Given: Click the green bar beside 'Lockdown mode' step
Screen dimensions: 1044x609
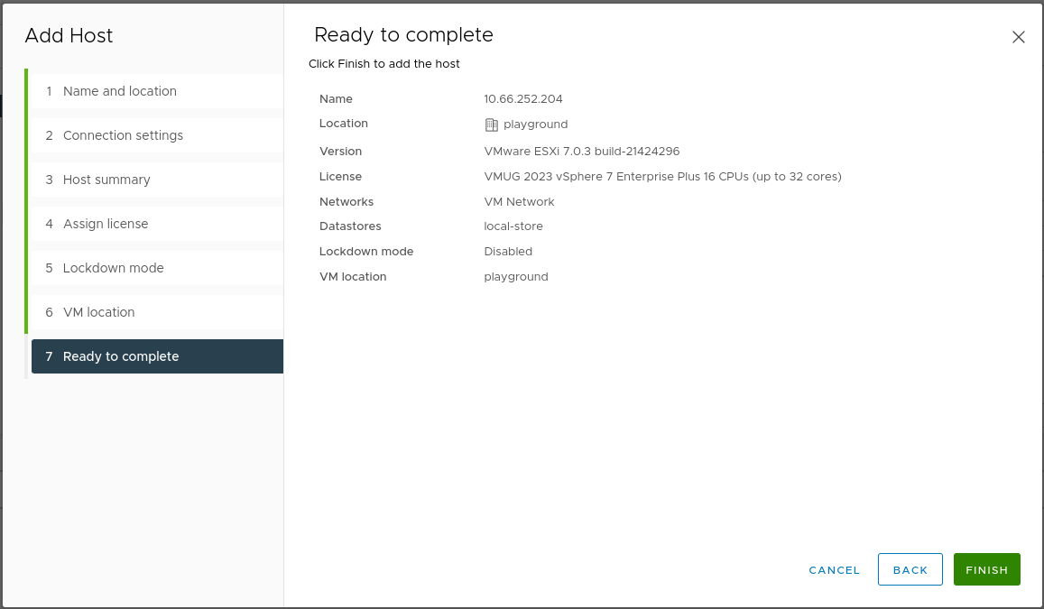Looking at the screenshot, I should (x=28, y=267).
